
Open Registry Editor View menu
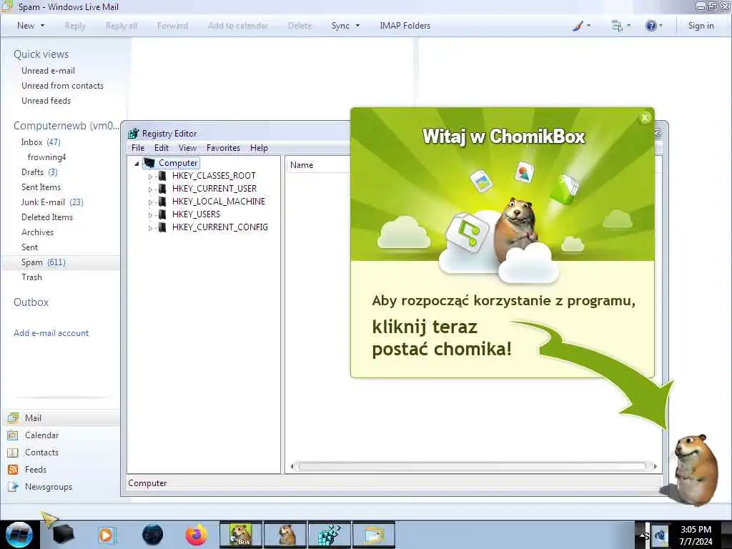coord(187,147)
